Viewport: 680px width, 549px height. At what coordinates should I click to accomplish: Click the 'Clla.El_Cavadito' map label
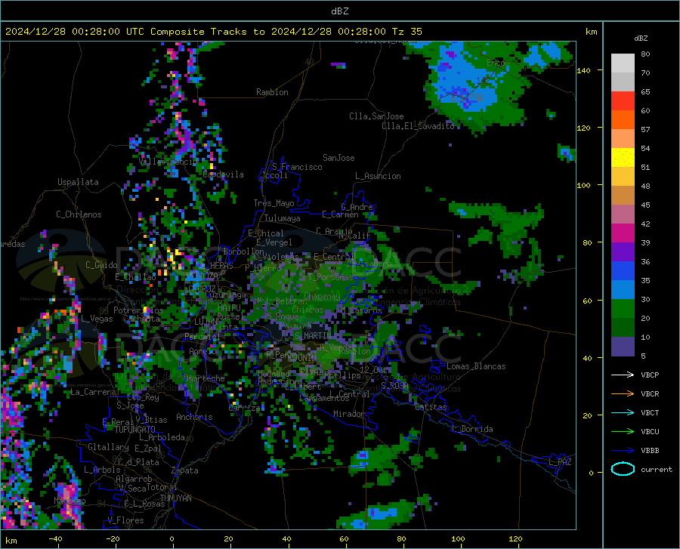point(418,125)
